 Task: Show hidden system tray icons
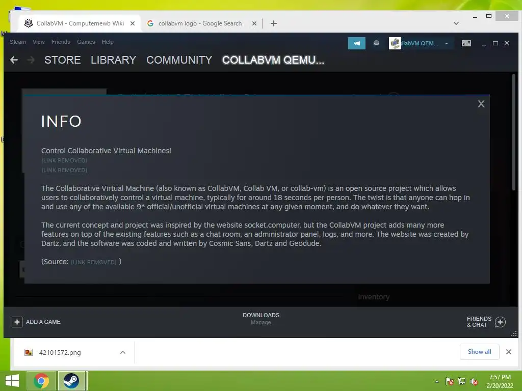(437, 381)
